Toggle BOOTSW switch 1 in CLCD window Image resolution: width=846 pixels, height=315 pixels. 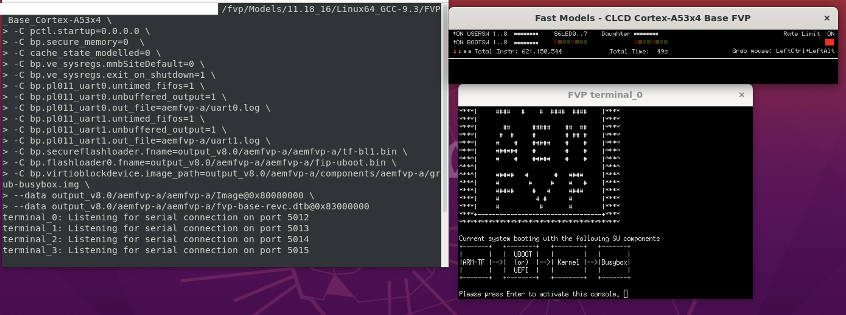pos(515,43)
